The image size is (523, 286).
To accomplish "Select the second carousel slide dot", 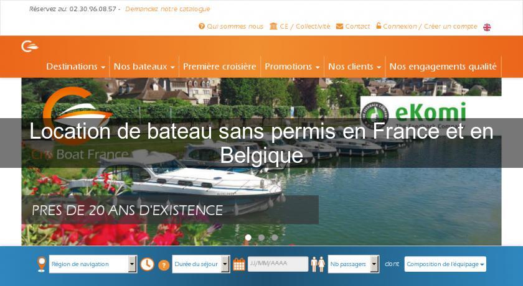I will tap(261, 238).
